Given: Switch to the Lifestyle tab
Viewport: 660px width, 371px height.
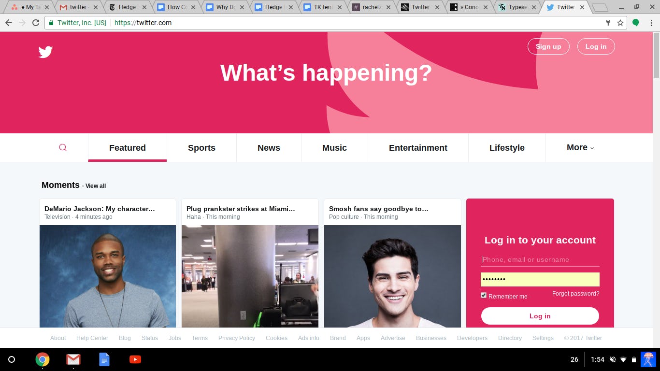Looking at the screenshot, I should pos(507,148).
